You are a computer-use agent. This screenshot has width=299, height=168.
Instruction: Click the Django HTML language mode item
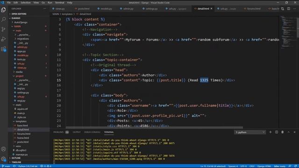(x=264, y=166)
